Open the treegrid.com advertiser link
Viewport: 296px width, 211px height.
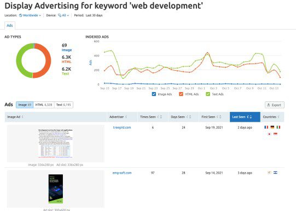122,128
